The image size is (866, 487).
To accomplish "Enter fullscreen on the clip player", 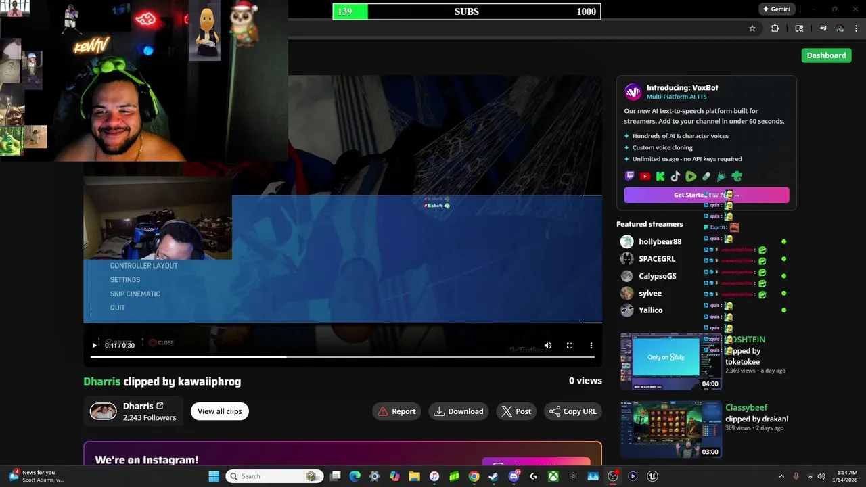I will (x=570, y=346).
